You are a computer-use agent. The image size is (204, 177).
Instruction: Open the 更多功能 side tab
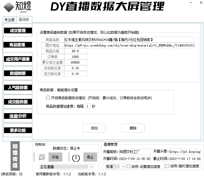tap(18, 130)
